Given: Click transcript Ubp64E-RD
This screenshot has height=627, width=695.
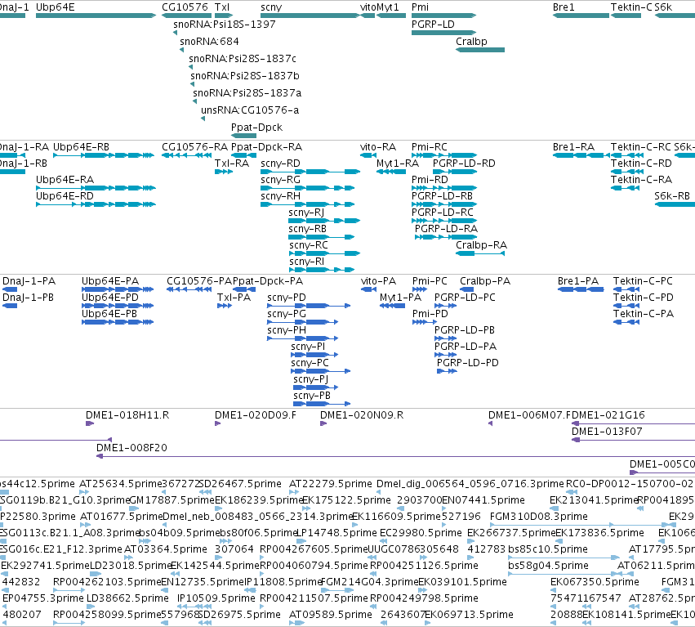Looking at the screenshot, I should (x=96, y=204).
